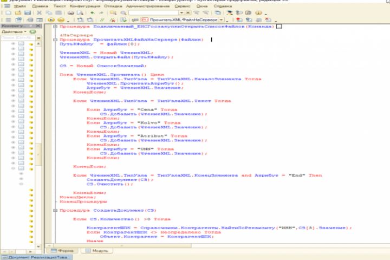
Task: Open the Окна menu
Action: pos(201,6)
